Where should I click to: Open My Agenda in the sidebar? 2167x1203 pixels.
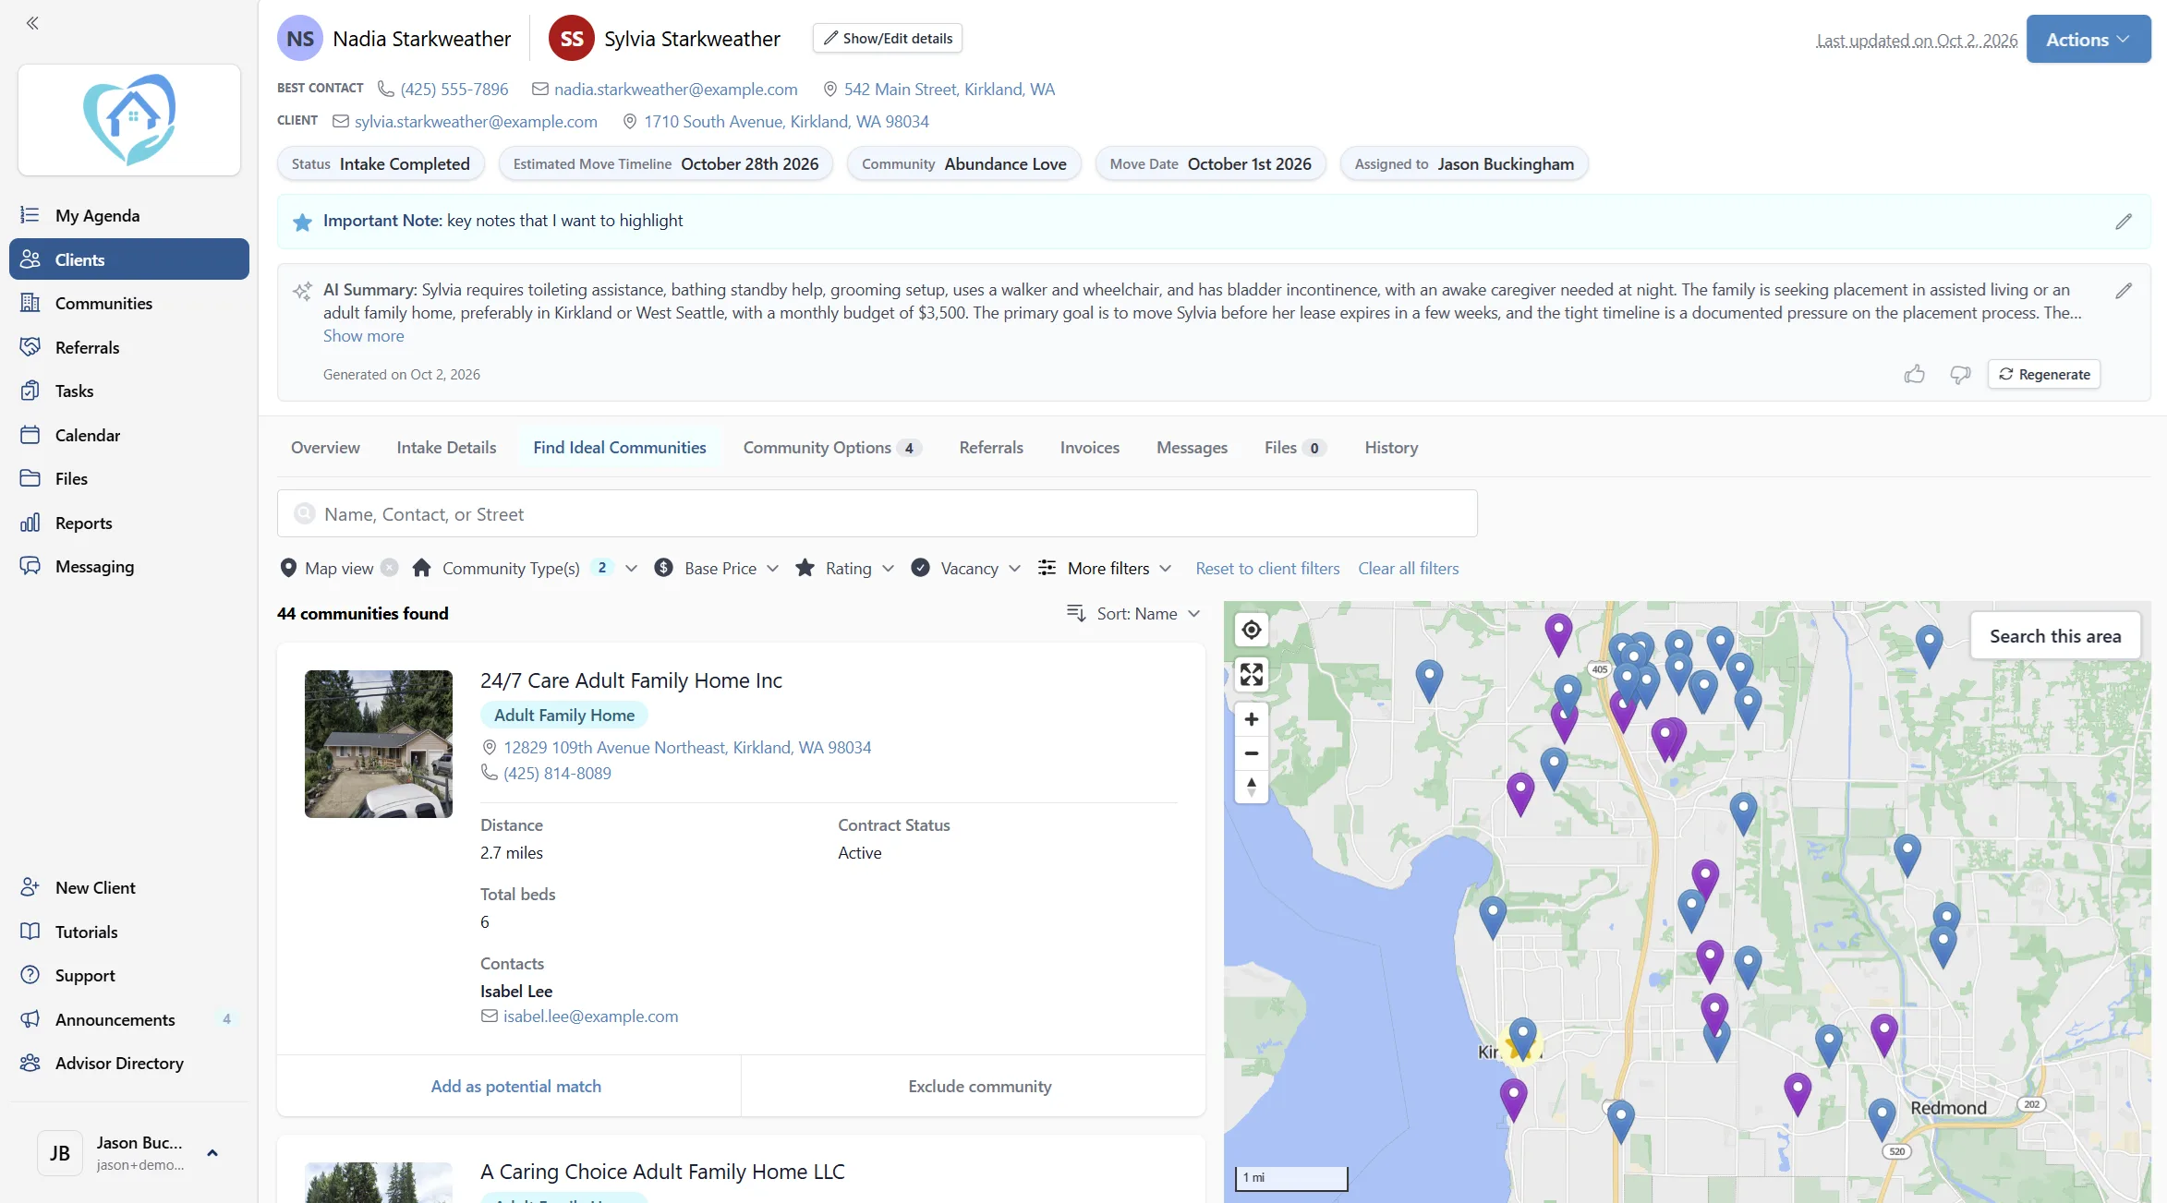click(x=129, y=215)
